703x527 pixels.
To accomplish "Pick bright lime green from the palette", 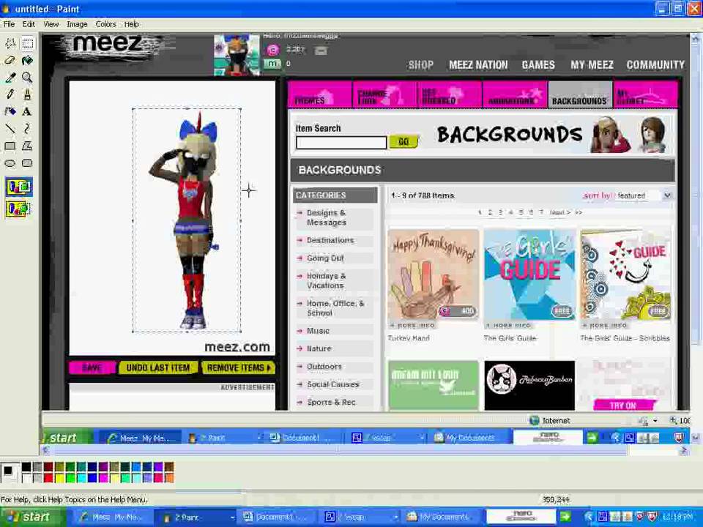I will coord(70,478).
